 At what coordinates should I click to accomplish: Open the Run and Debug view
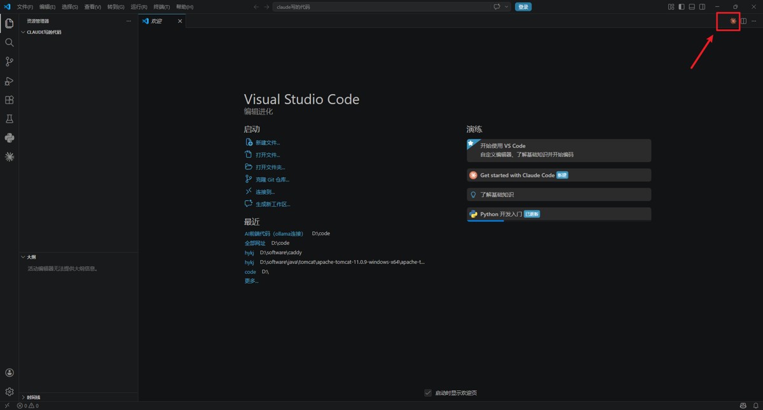(x=10, y=81)
